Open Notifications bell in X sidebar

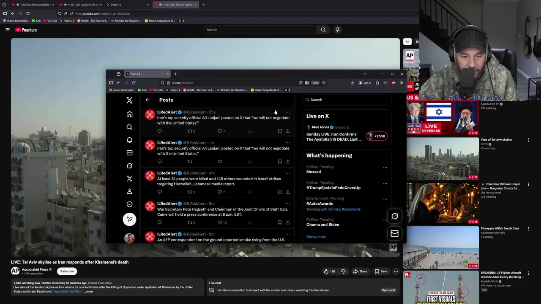click(x=129, y=140)
